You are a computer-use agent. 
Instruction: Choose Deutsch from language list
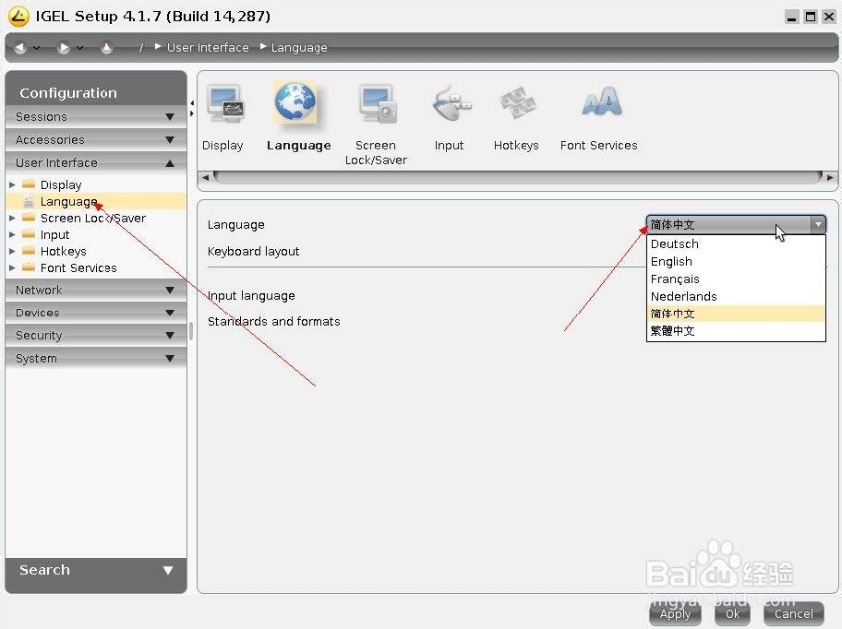point(736,244)
